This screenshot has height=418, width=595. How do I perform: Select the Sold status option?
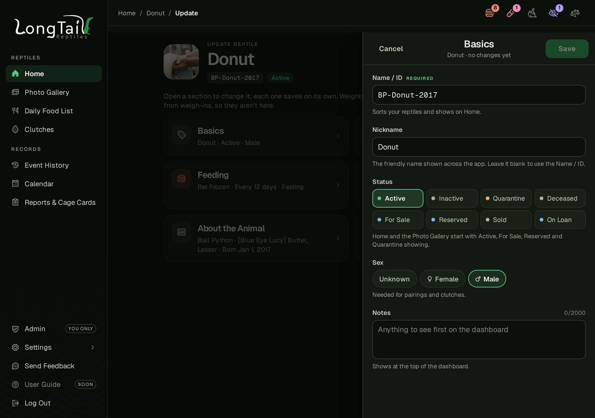click(x=506, y=220)
